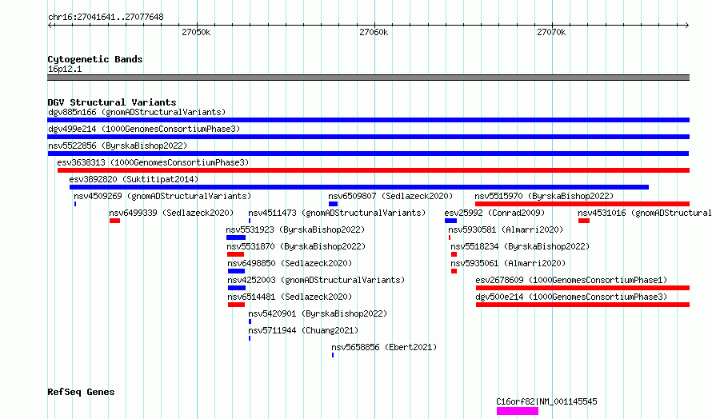Click the red nsv4531016 variant bar
This screenshot has width=712, height=419.
pyautogui.click(x=584, y=221)
